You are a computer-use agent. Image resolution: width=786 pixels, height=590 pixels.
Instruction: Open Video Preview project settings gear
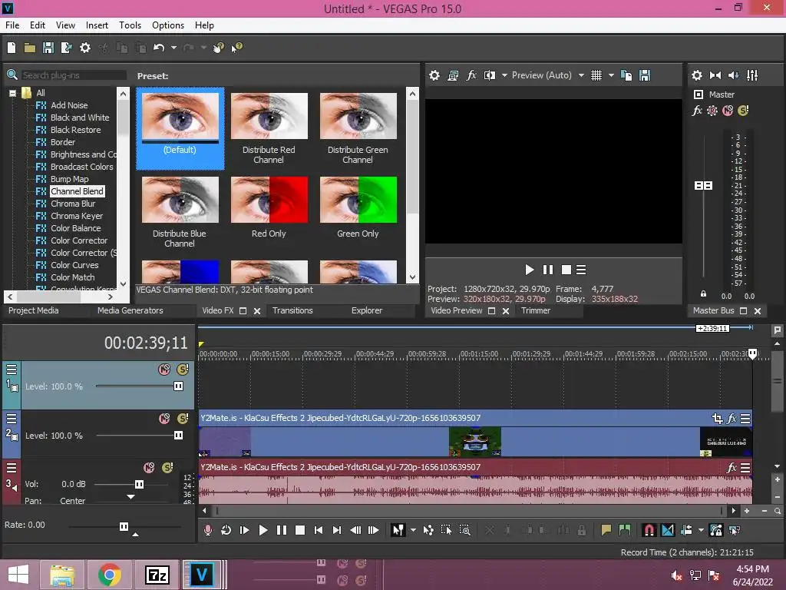(x=434, y=75)
